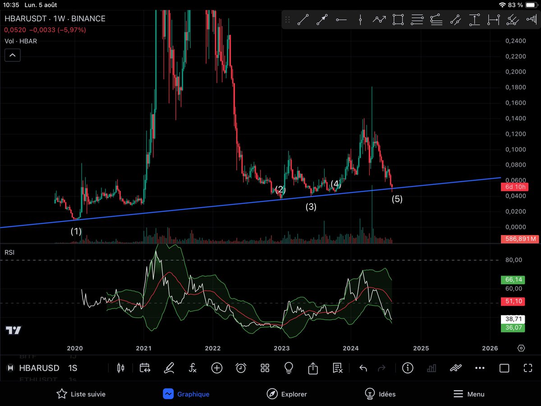541x406 pixels.
Task: Click the 586,891 M volume value label
Action: coord(520,239)
